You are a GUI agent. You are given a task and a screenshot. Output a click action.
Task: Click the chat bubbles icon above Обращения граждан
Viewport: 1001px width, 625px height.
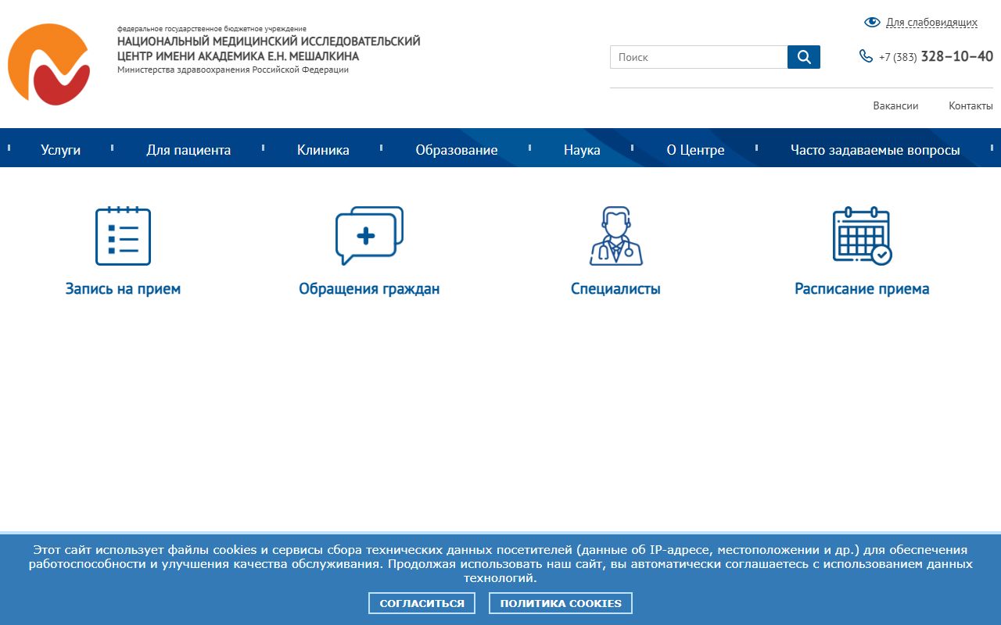click(369, 236)
